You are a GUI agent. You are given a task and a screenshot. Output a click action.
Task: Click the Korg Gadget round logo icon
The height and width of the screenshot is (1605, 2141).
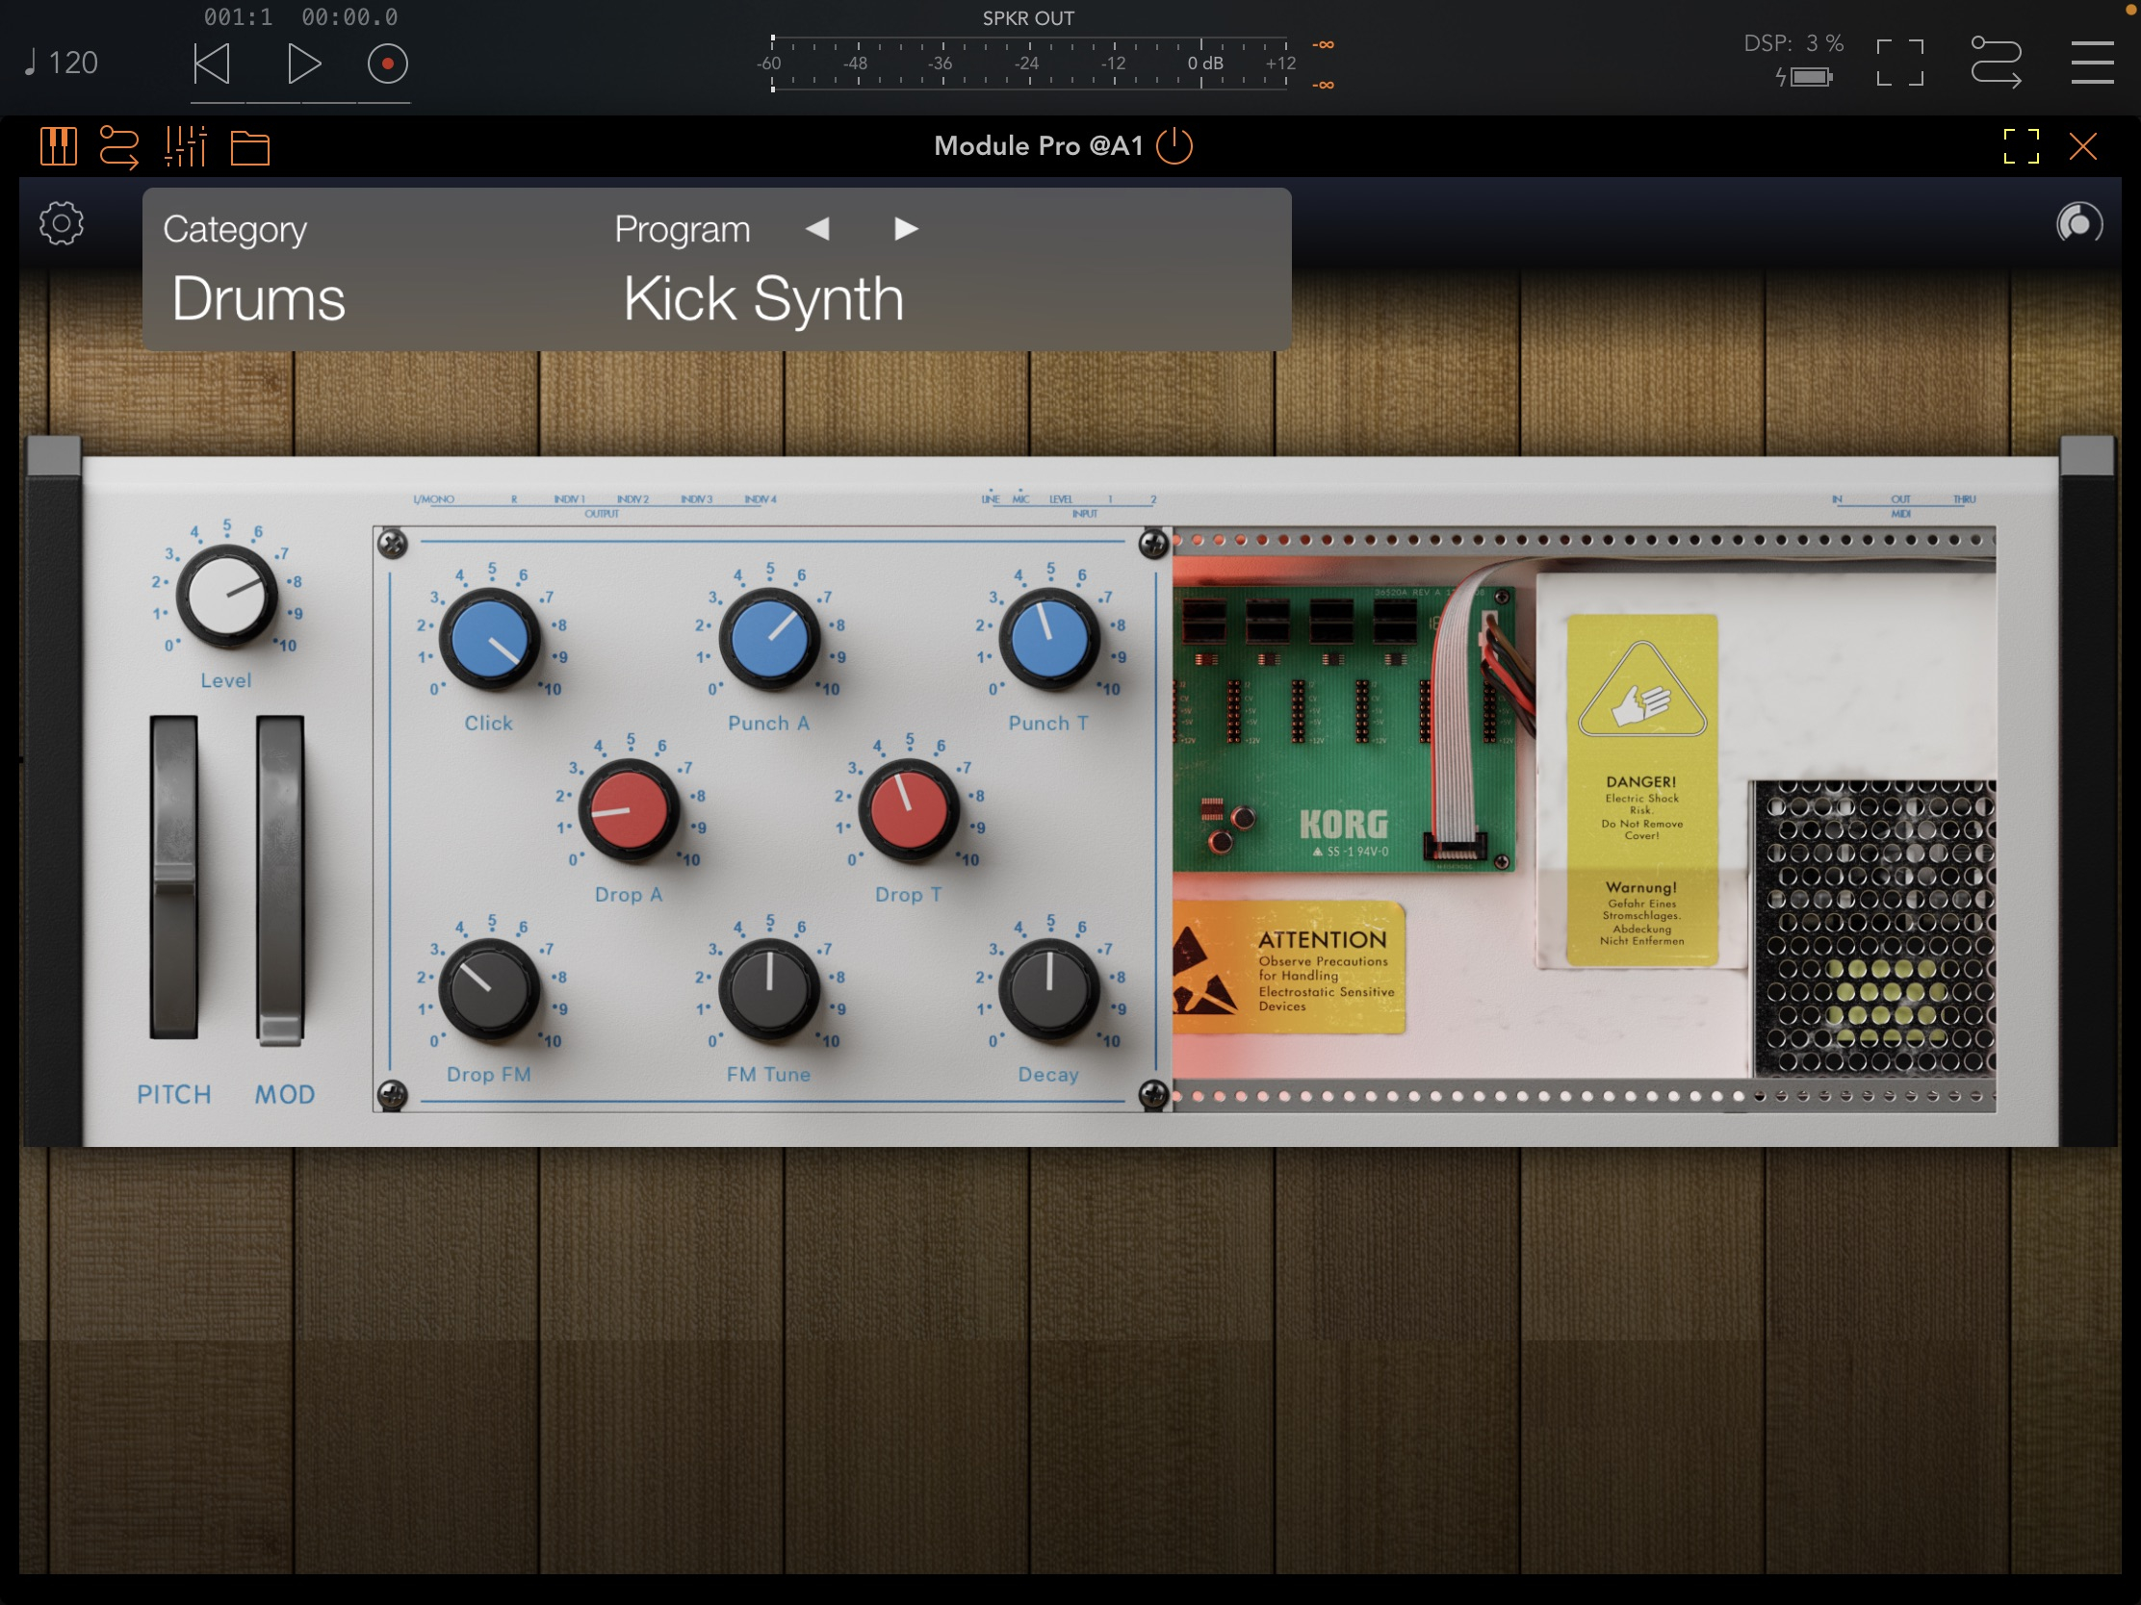click(x=2078, y=223)
